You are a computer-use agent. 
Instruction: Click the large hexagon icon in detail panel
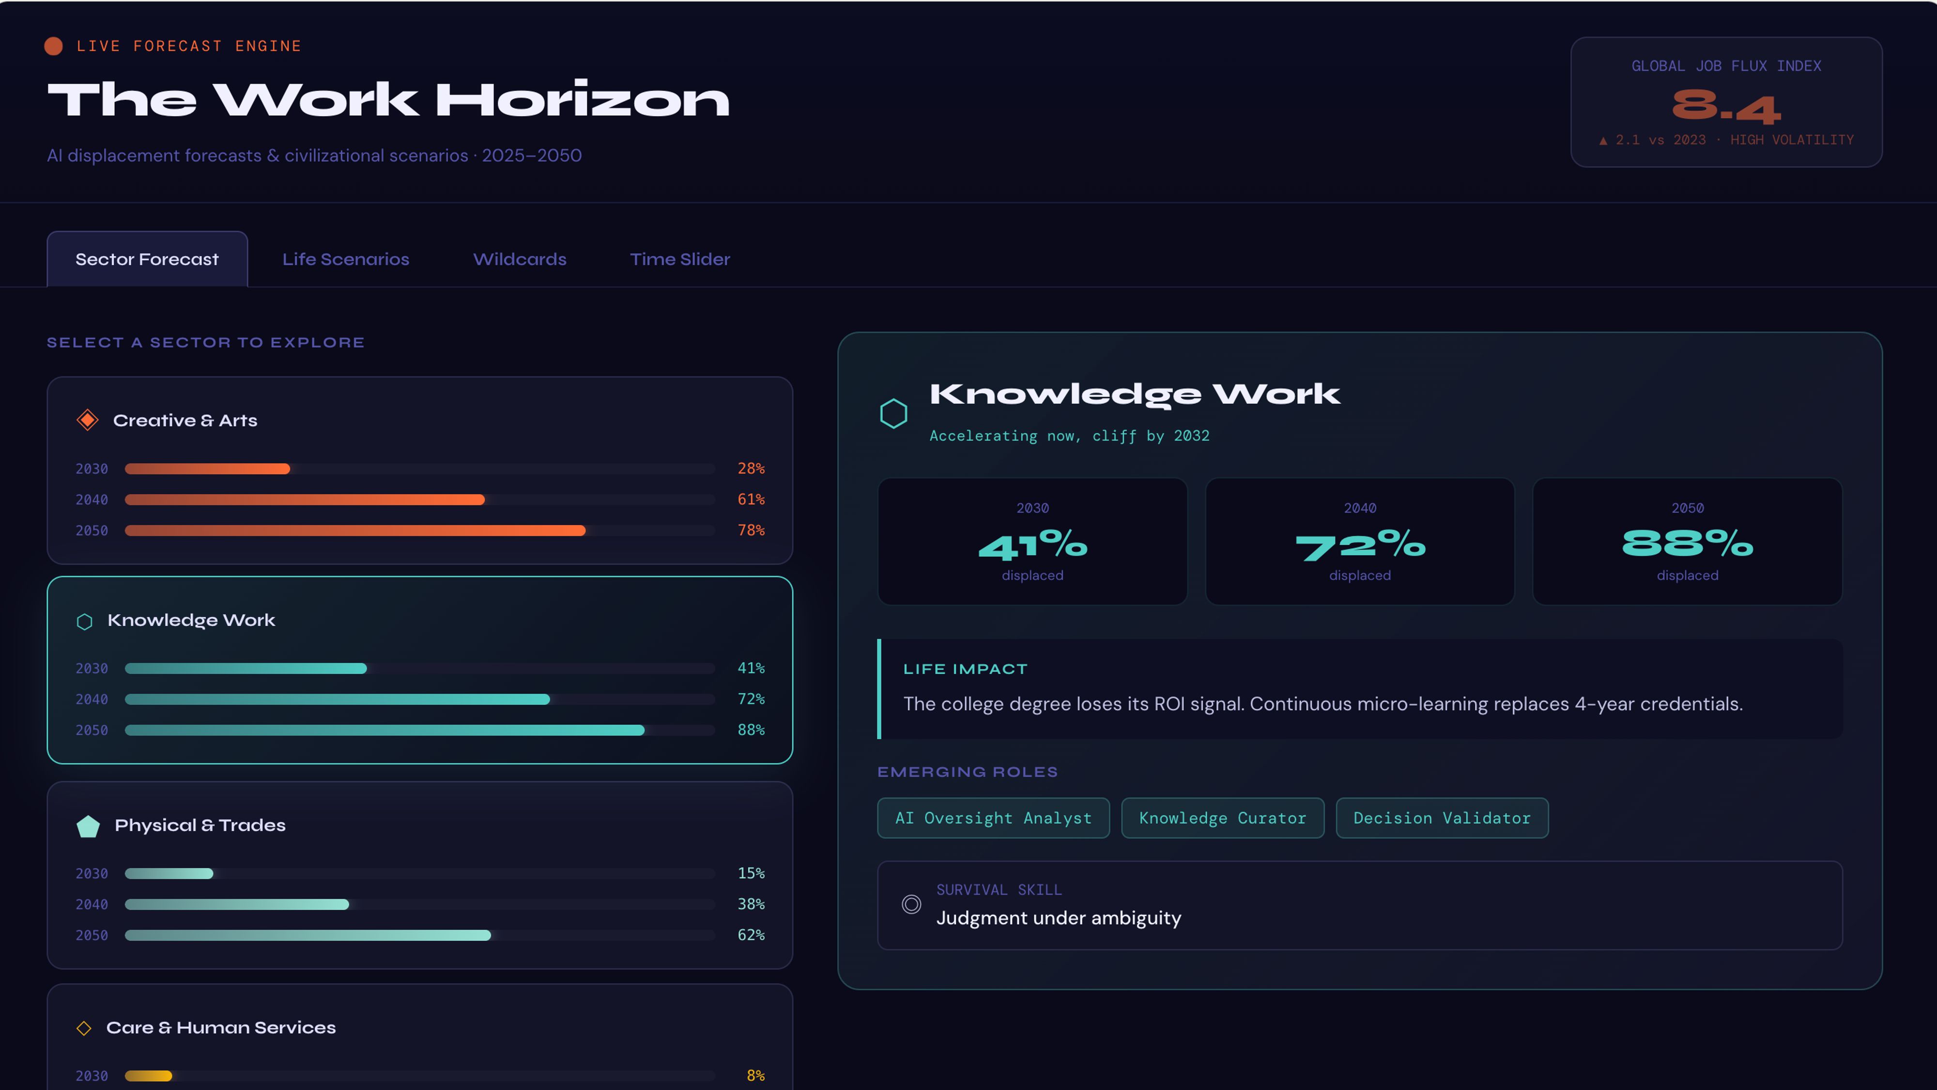(x=893, y=414)
